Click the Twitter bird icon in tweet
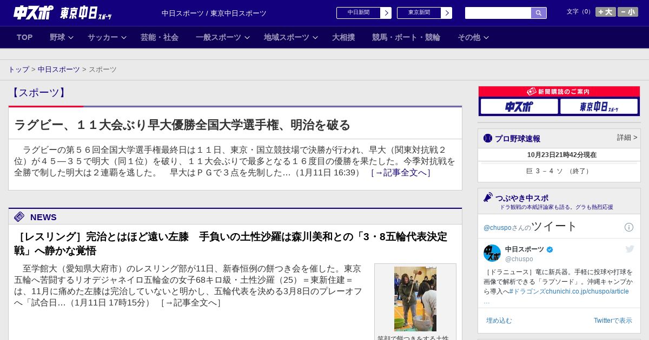 click(x=630, y=249)
